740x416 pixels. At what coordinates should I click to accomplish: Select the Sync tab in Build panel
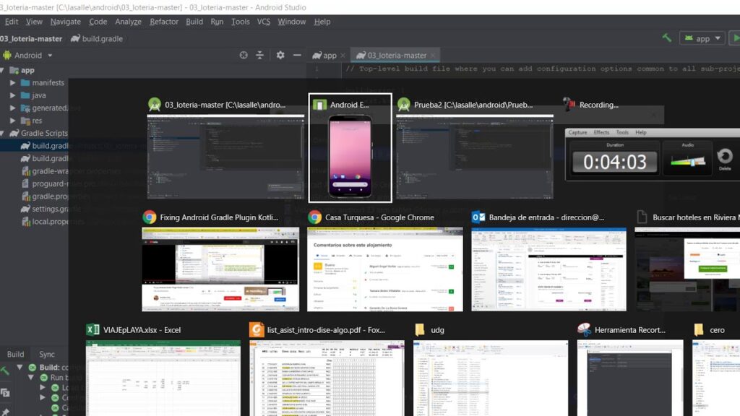click(x=47, y=354)
